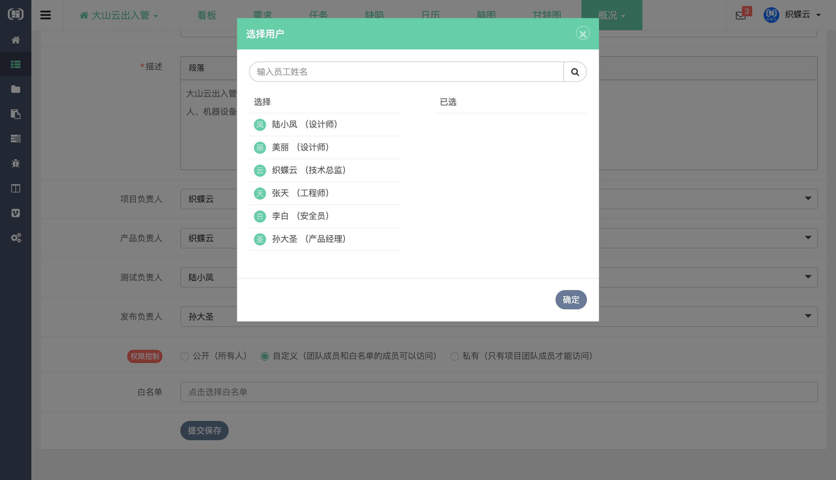Open the 织蝶云 user account dropdown
This screenshot has width=836, height=480.
pos(797,14)
